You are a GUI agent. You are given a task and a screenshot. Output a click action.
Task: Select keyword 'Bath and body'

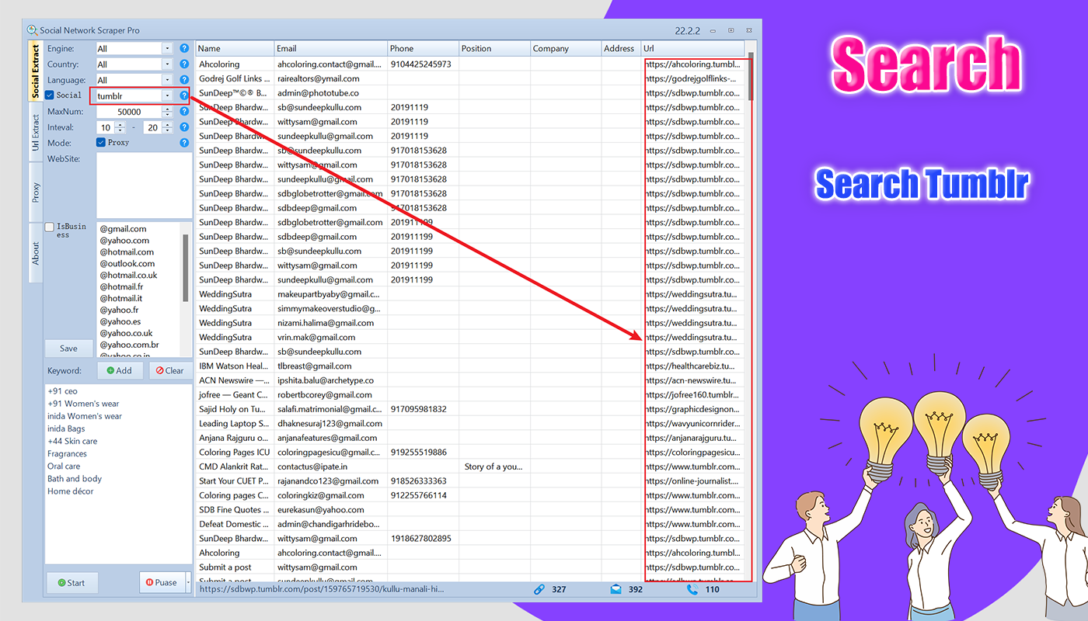click(75, 479)
